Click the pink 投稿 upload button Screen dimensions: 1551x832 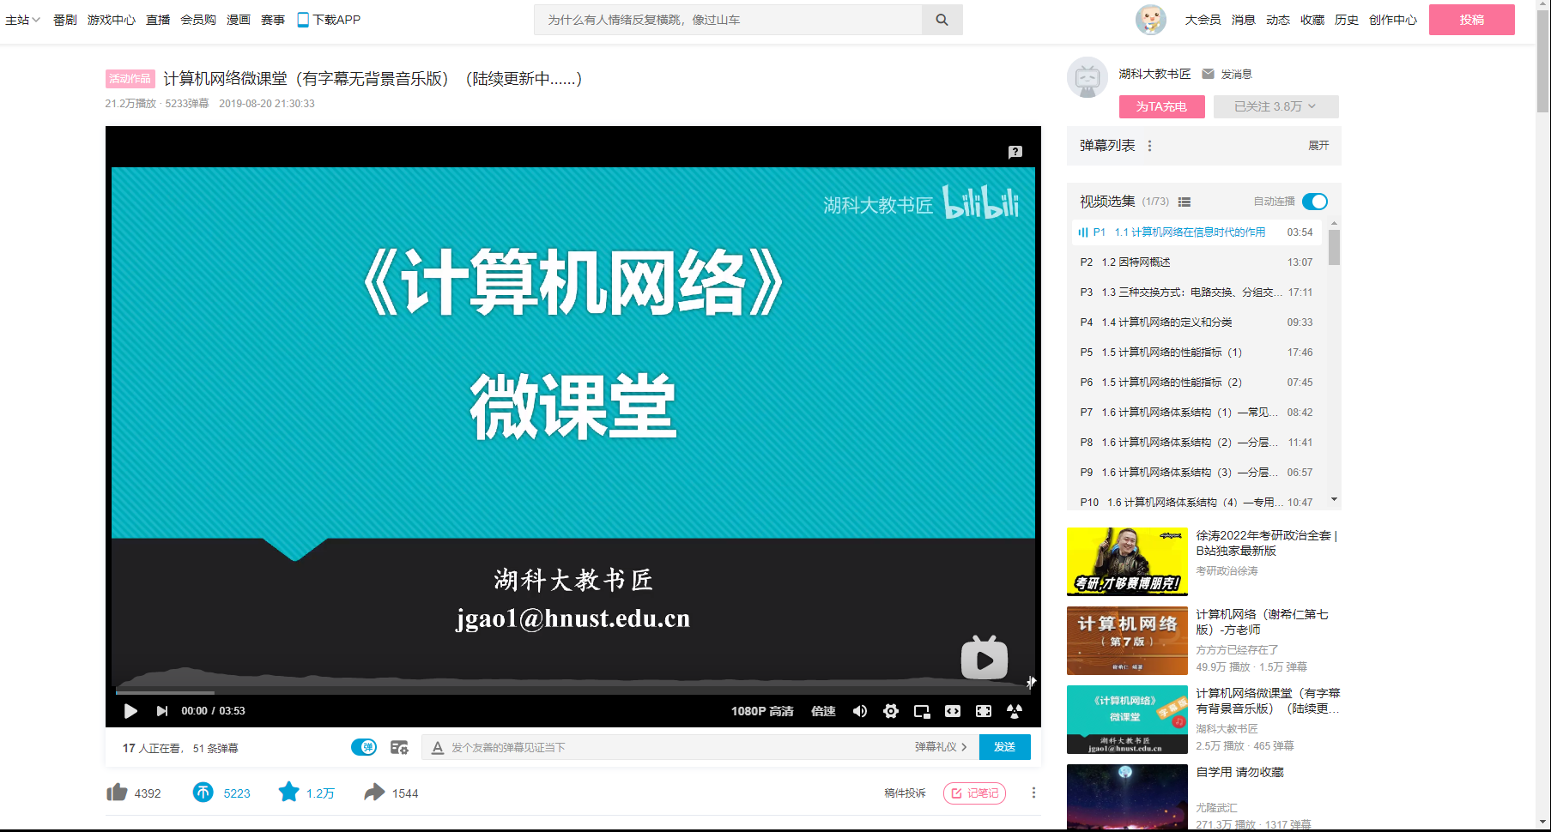(x=1472, y=20)
